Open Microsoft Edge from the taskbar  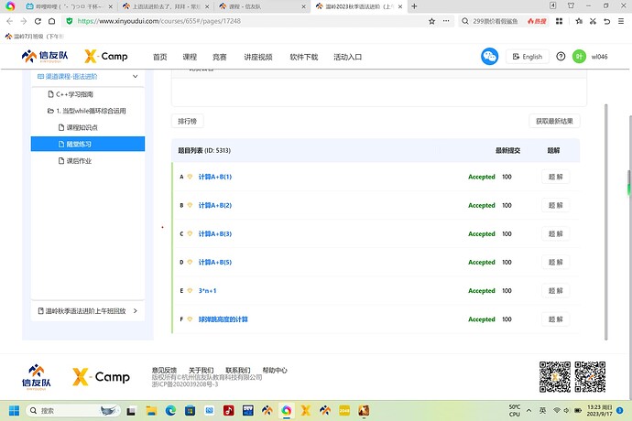(x=170, y=411)
